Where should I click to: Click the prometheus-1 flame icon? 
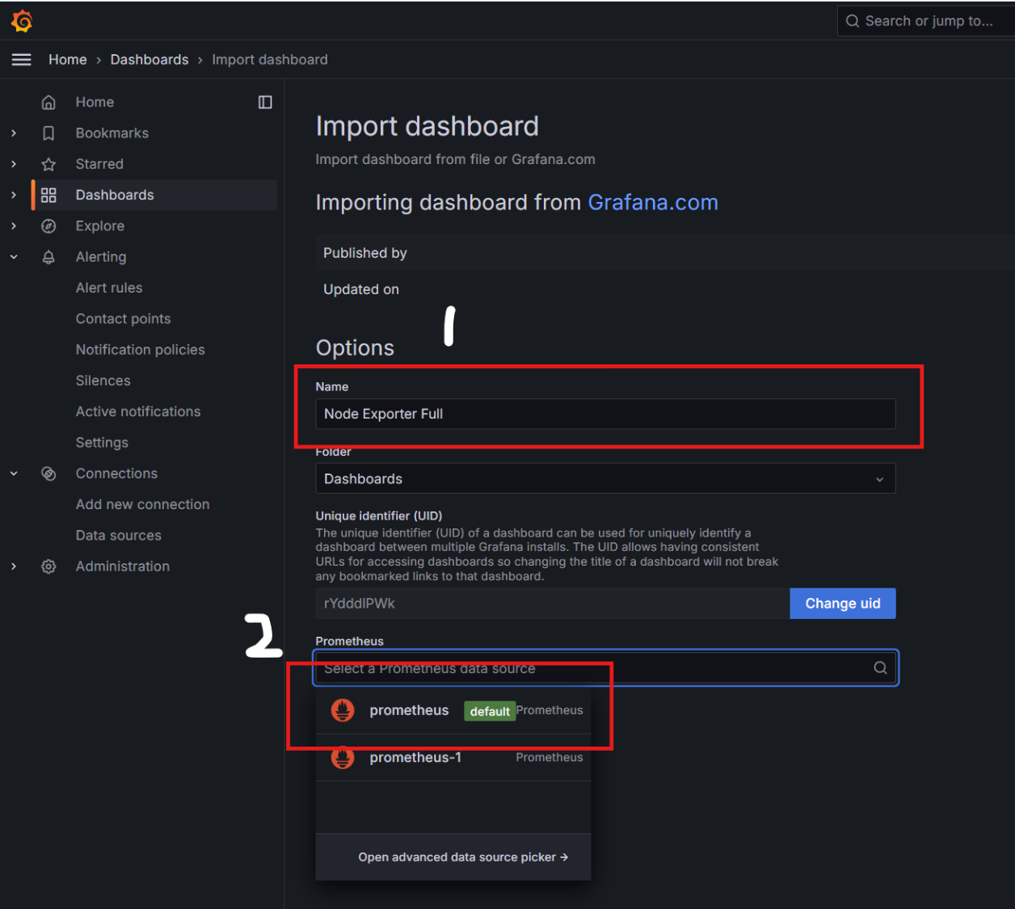point(343,757)
